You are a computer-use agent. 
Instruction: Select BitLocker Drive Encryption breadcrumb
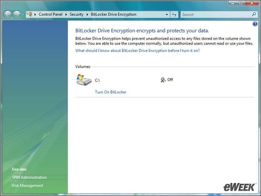[x=113, y=14]
